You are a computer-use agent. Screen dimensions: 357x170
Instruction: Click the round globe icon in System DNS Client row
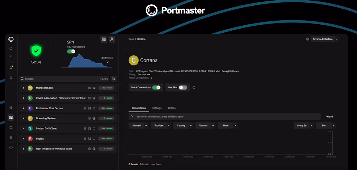[x=85, y=129]
